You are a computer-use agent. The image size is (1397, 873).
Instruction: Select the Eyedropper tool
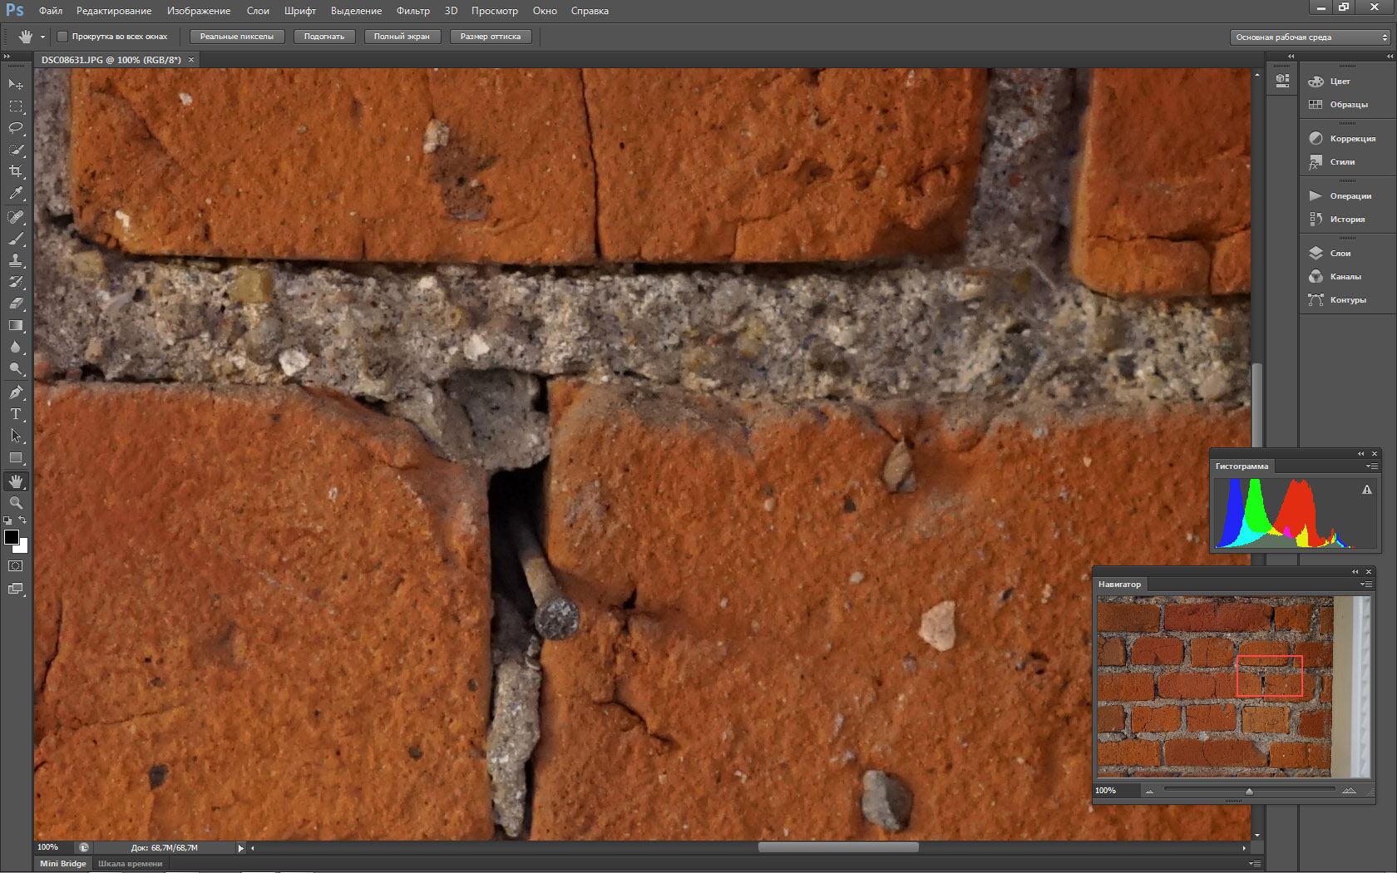click(16, 193)
